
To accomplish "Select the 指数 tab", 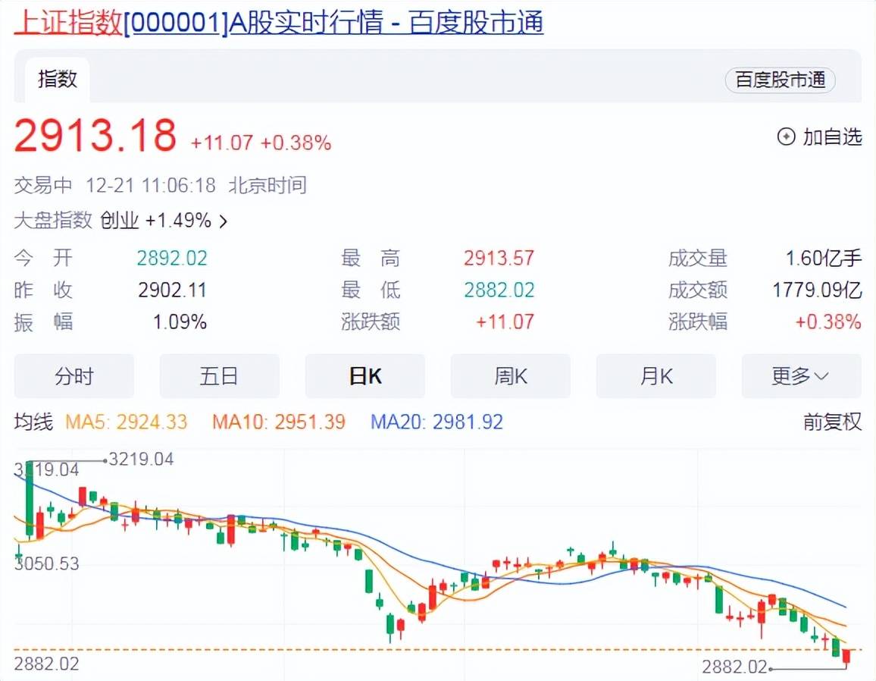I will coord(58,79).
